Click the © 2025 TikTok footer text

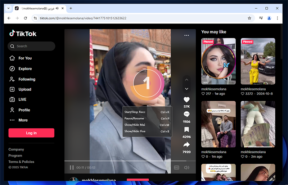coord(18,167)
